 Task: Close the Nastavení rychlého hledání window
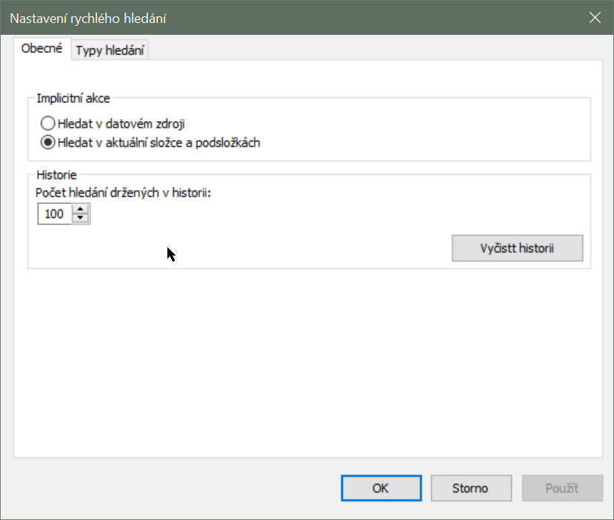coord(594,18)
